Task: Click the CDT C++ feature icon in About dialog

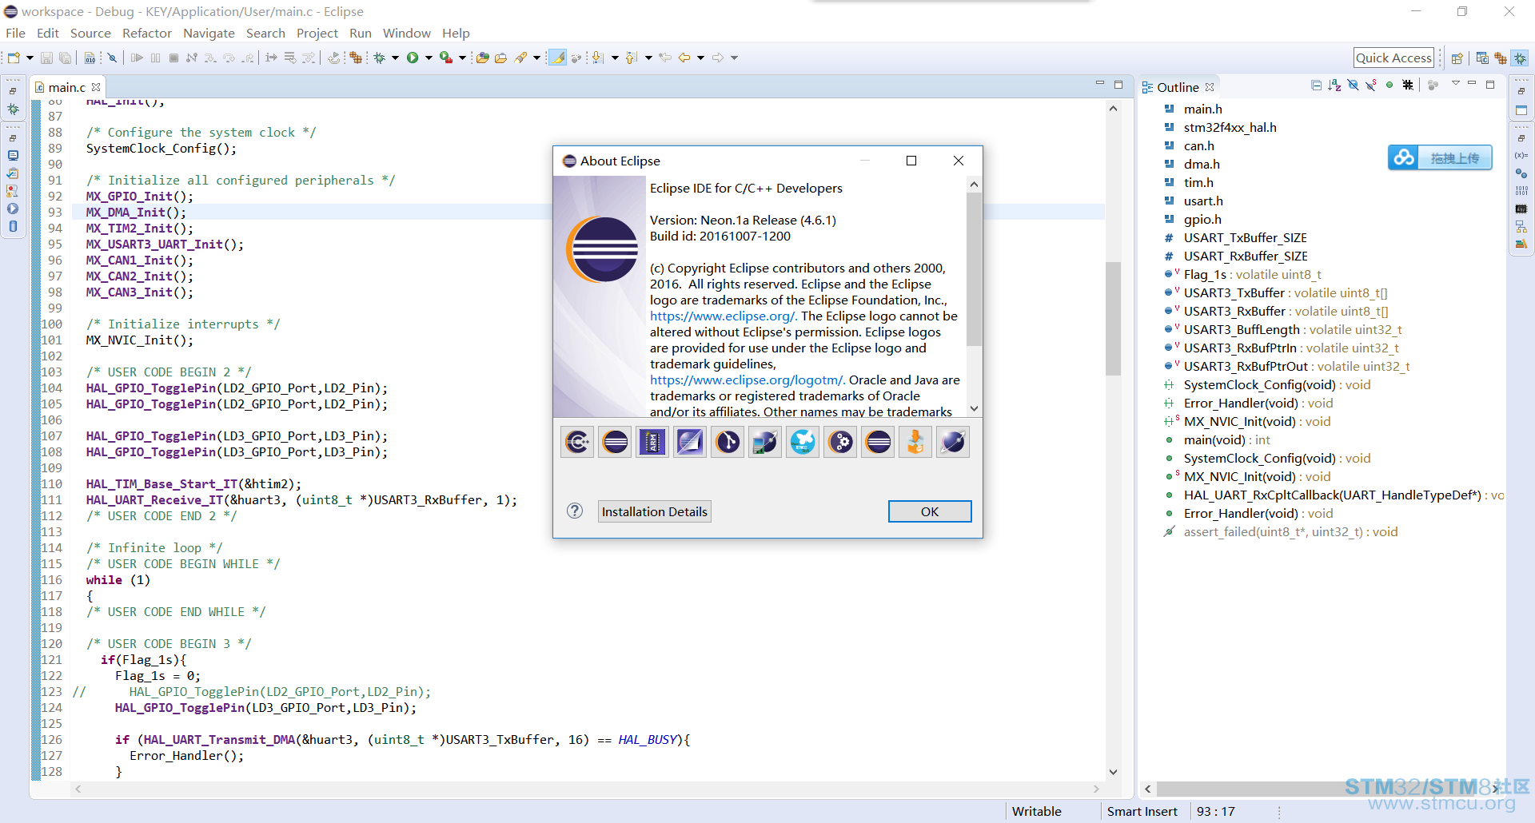Action: point(577,442)
